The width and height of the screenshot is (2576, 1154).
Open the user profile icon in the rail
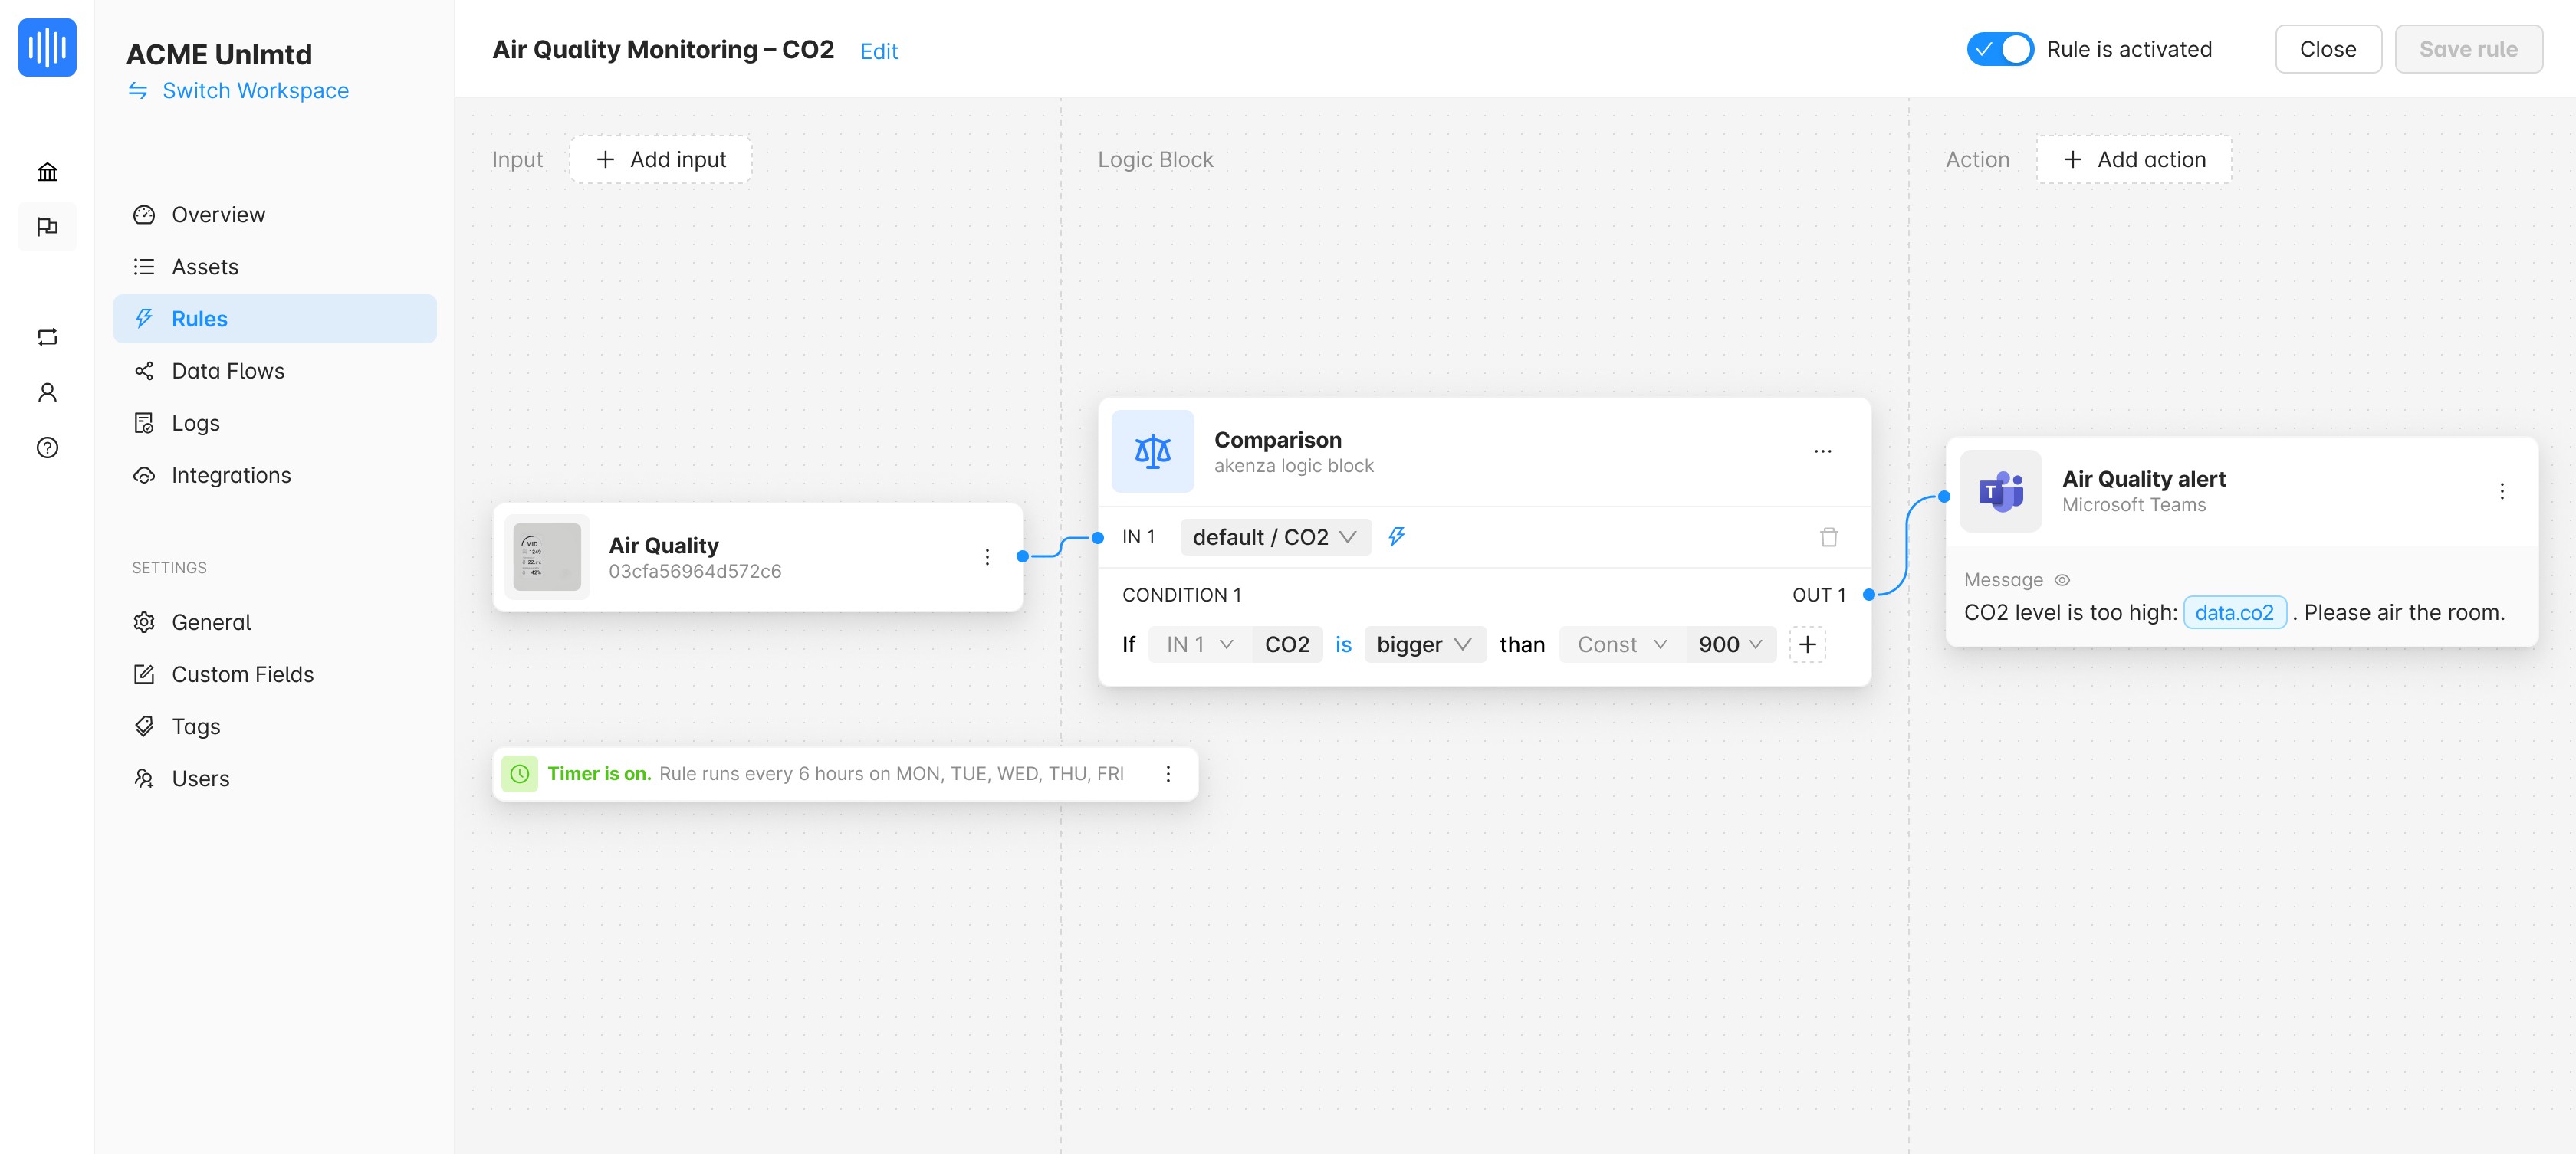click(47, 392)
